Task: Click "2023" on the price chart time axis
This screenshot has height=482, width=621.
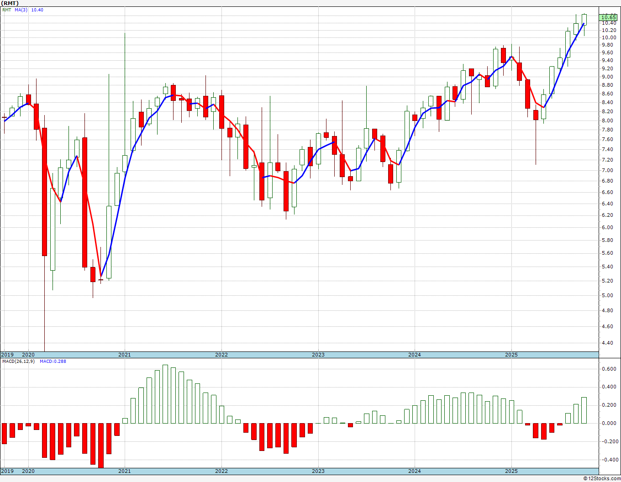Action: (x=318, y=355)
